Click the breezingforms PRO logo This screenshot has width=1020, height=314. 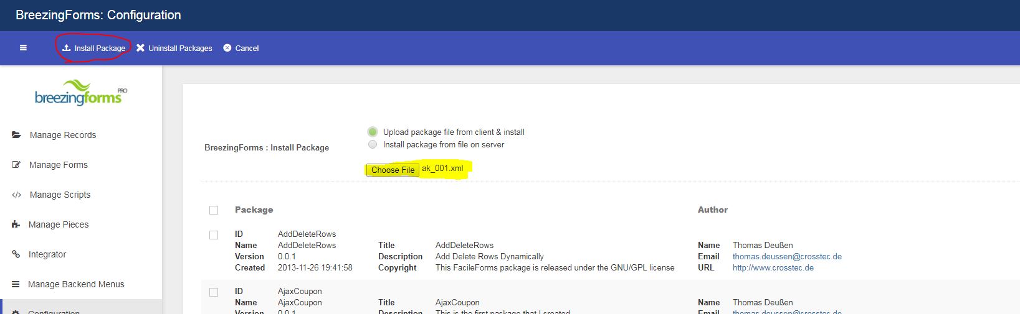tap(81, 93)
